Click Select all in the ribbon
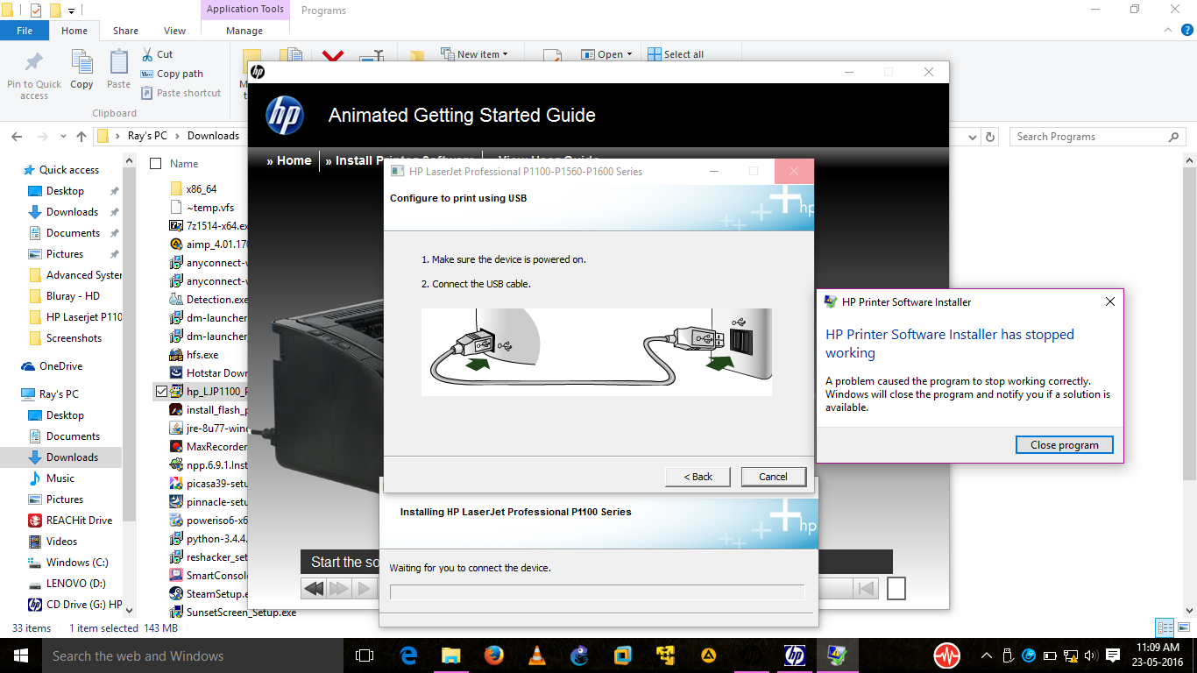Screen dimensions: 1197x673 coord(676,54)
